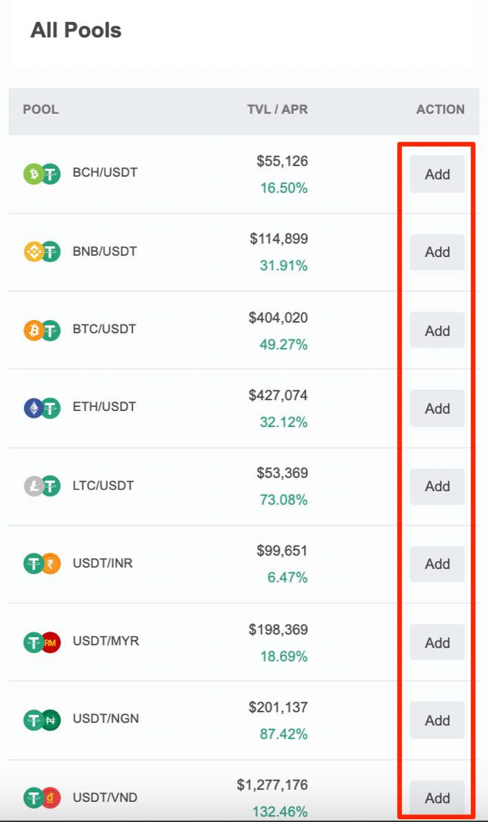Click Add next to USDT/NGN
Viewport: 488px width, 822px height.
pos(437,721)
